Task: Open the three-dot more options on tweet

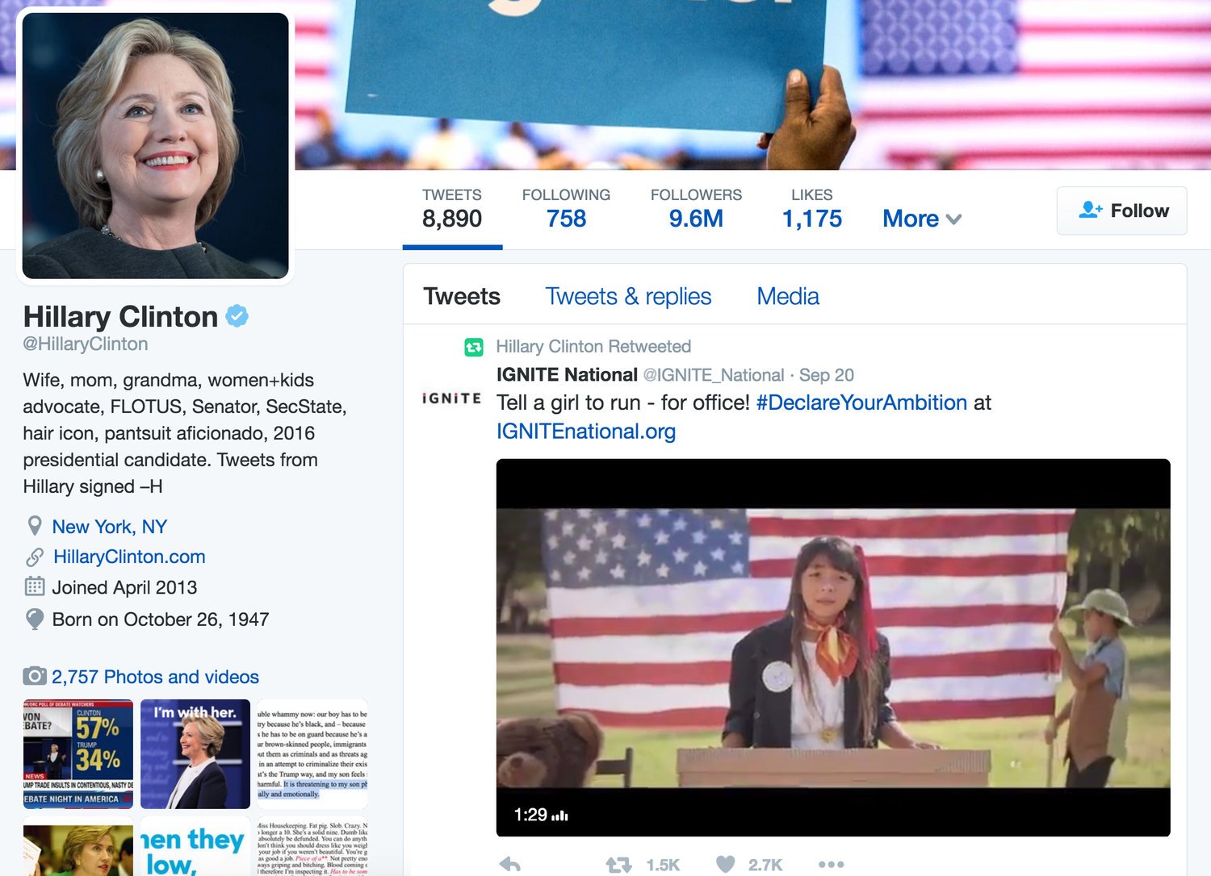Action: click(x=831, y=865)
